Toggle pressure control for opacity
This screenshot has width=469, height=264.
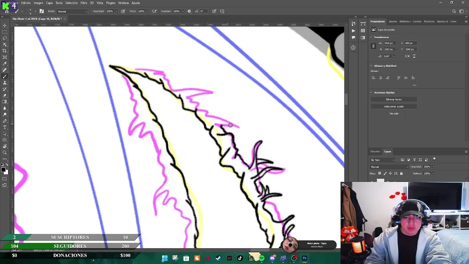[x=123, y=11]
